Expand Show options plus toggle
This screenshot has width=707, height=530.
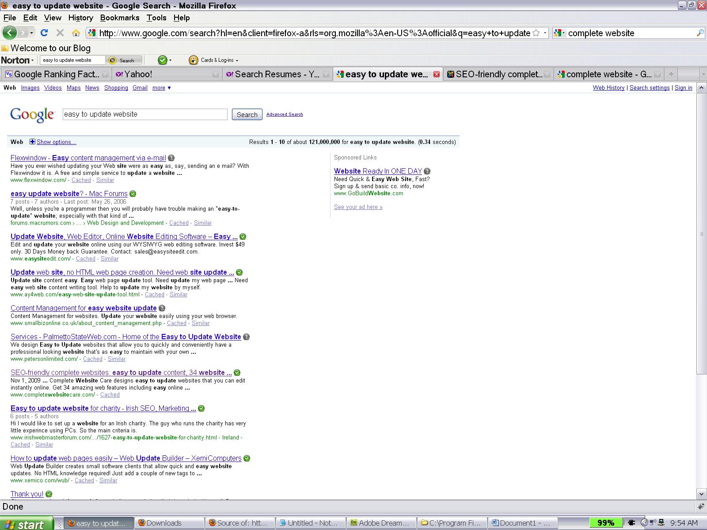[x=32, y=142]
